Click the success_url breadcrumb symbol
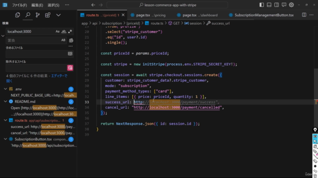Viewport: 318px width, 178px height. [218, 23]
